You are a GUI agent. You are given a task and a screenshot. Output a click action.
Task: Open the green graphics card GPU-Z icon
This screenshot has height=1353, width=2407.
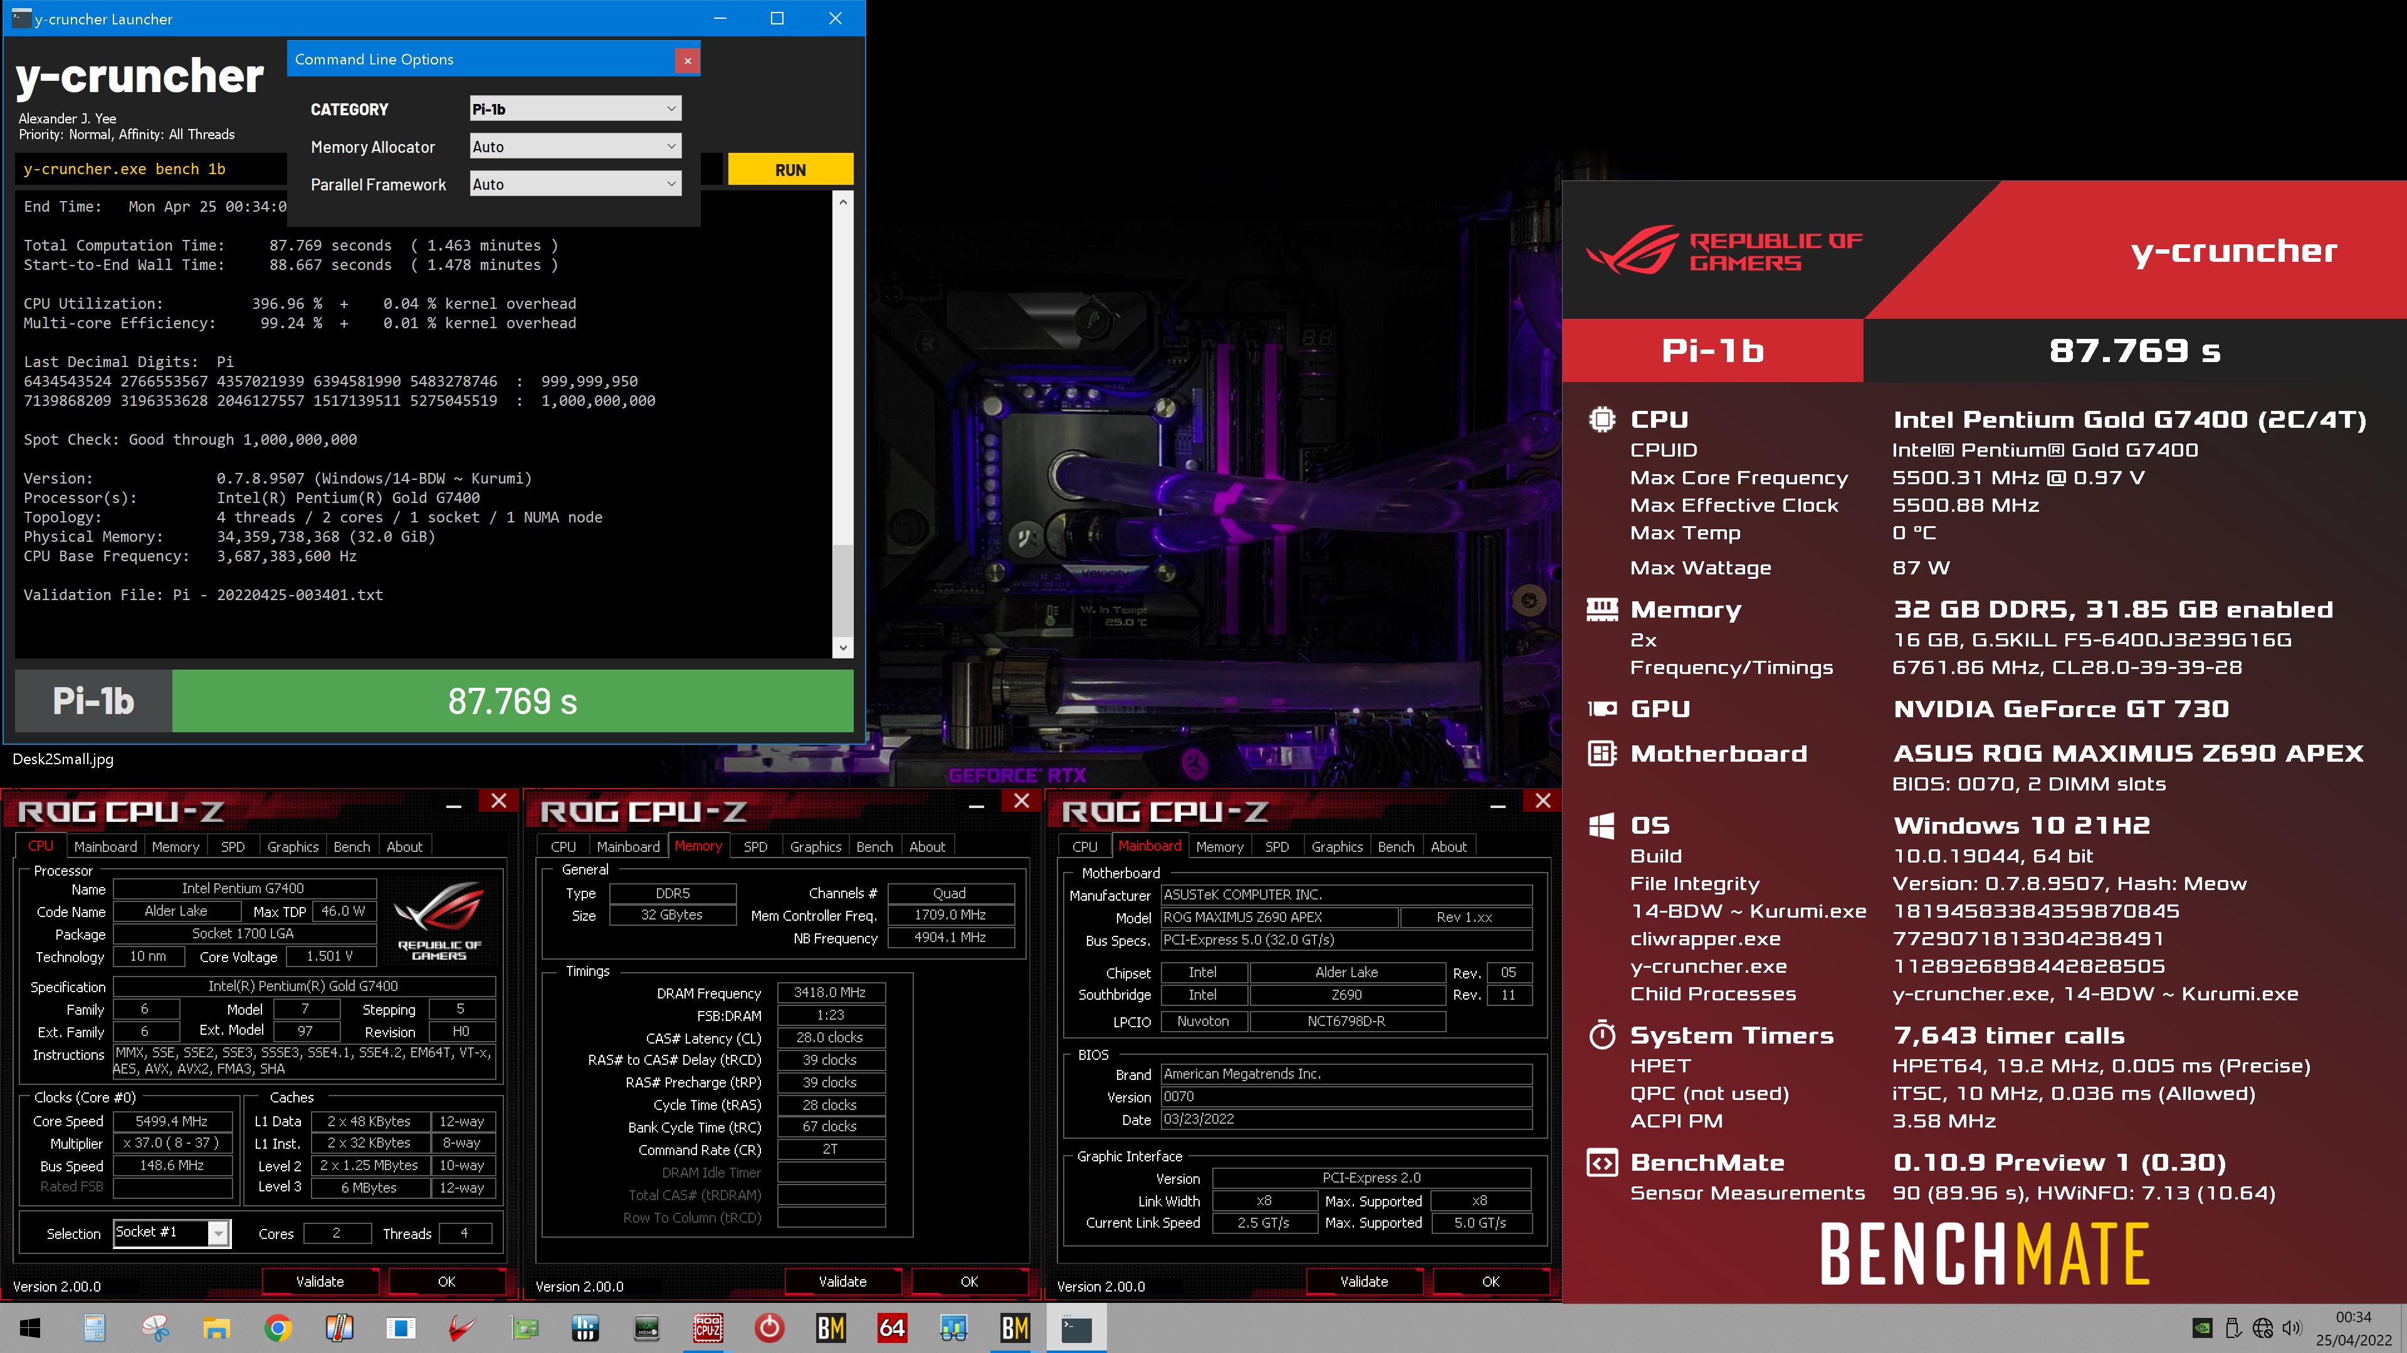tap(524, 1328)
